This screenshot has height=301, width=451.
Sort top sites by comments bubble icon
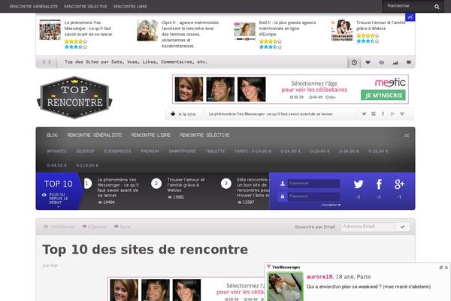(408, 62)
